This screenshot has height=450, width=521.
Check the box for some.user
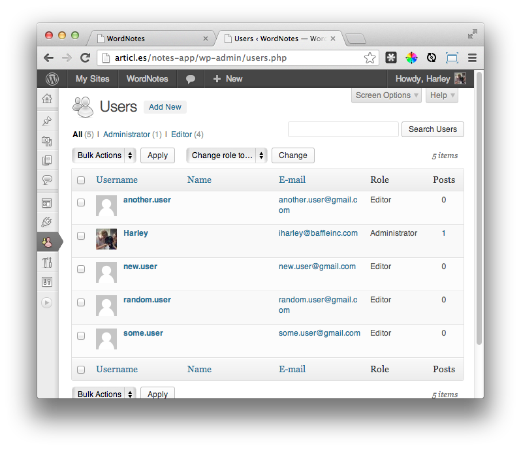(x=81, y=336)
